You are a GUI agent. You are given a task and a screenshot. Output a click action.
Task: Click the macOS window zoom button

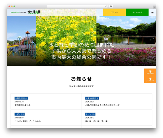pos(14,7)
